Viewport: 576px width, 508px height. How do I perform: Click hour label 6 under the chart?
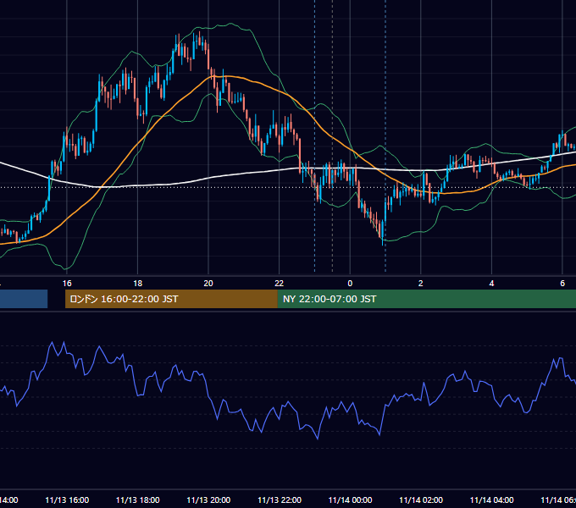(562, 284)
